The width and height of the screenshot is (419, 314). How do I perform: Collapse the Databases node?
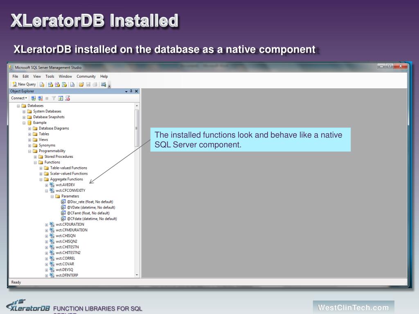pyautogui.click(x=18, y=106)
